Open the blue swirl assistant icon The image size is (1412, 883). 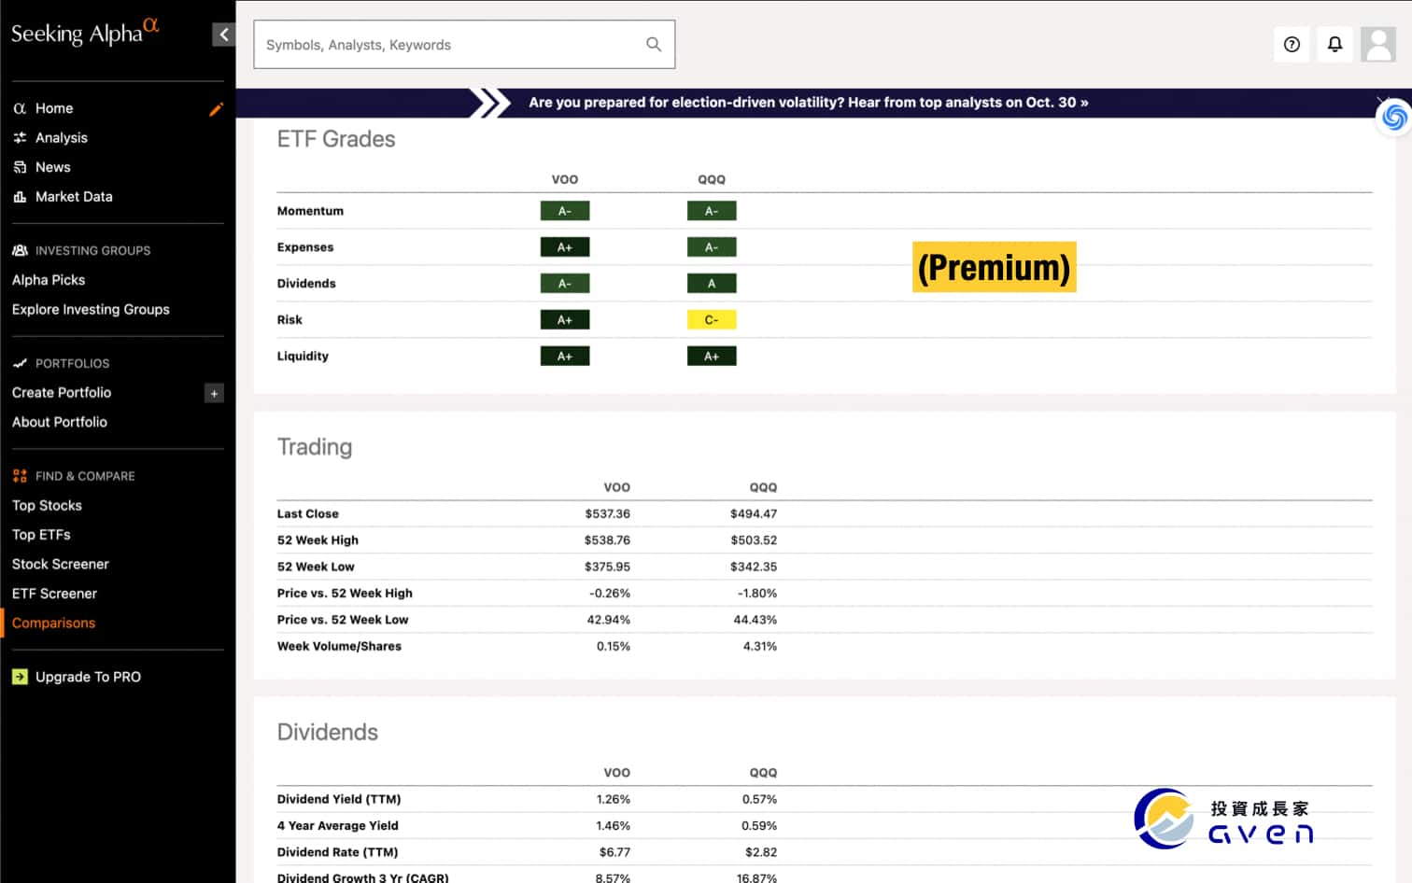[x=1394, y=117]
